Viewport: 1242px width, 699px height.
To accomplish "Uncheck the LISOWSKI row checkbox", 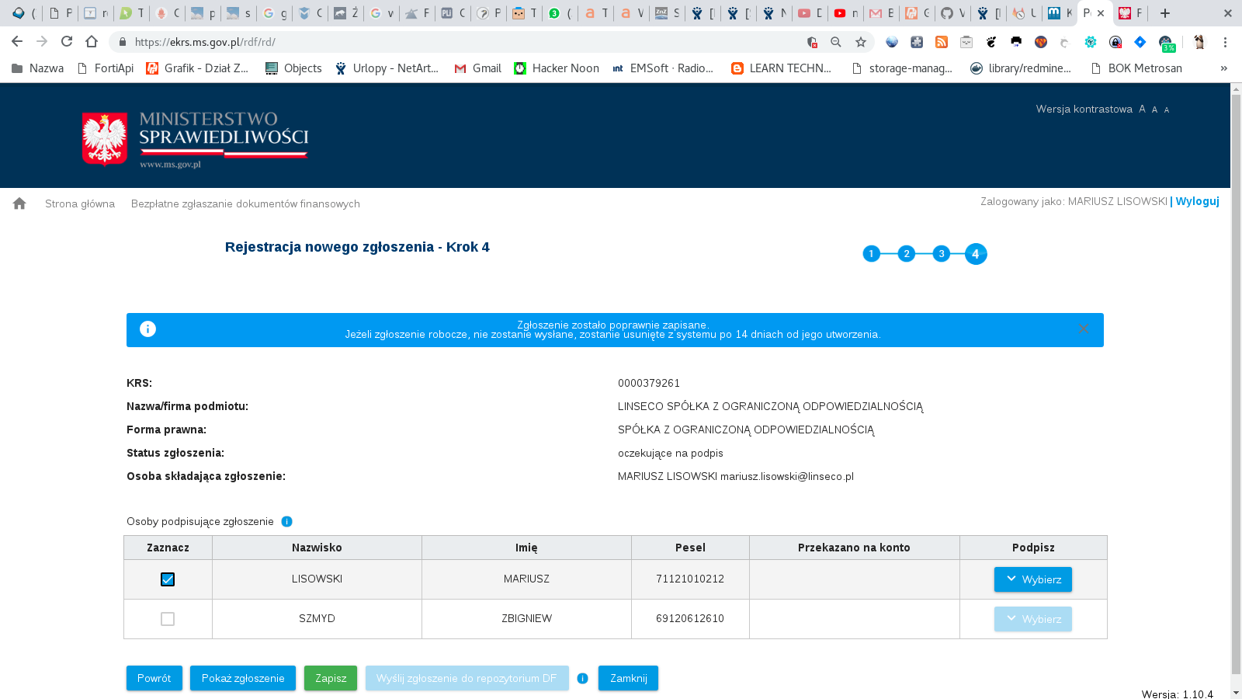I will 168,579.
